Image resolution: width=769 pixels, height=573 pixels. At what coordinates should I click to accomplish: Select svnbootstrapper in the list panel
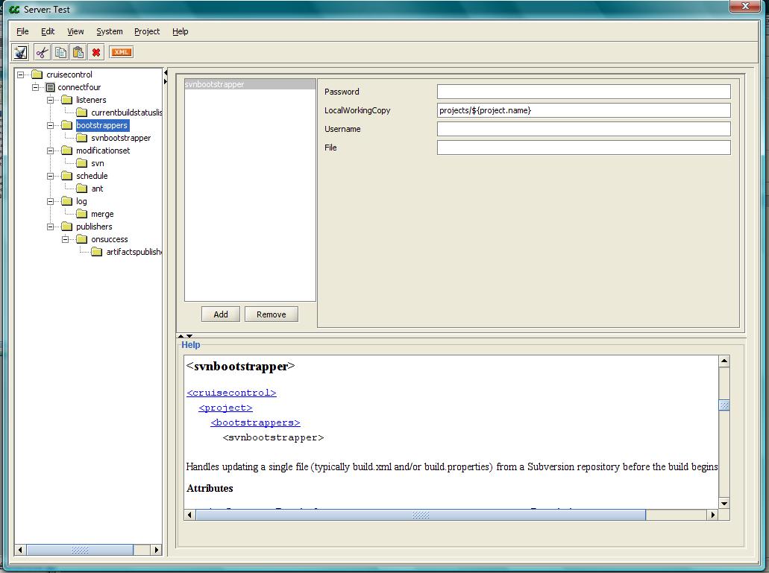(250, 85)
